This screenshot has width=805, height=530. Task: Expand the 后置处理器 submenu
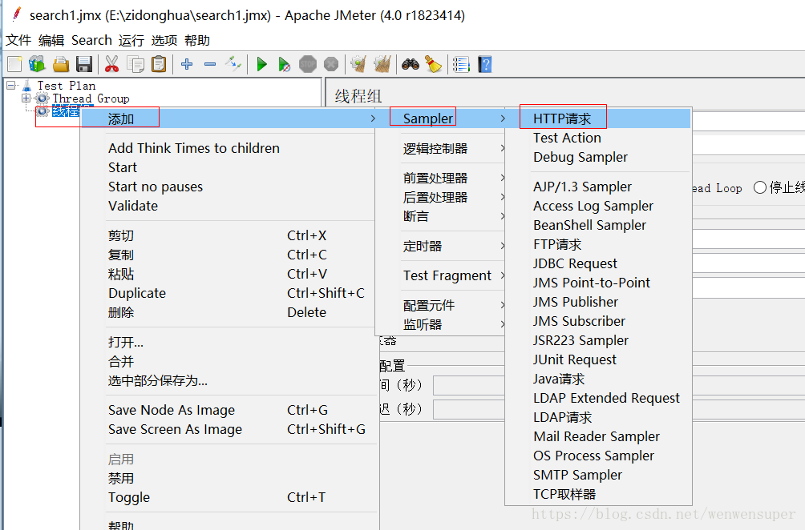pos(442,197)
